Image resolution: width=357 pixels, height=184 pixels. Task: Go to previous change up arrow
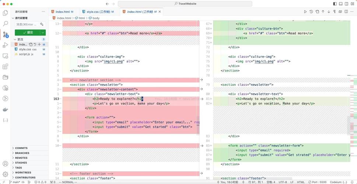tap(323, 12)
